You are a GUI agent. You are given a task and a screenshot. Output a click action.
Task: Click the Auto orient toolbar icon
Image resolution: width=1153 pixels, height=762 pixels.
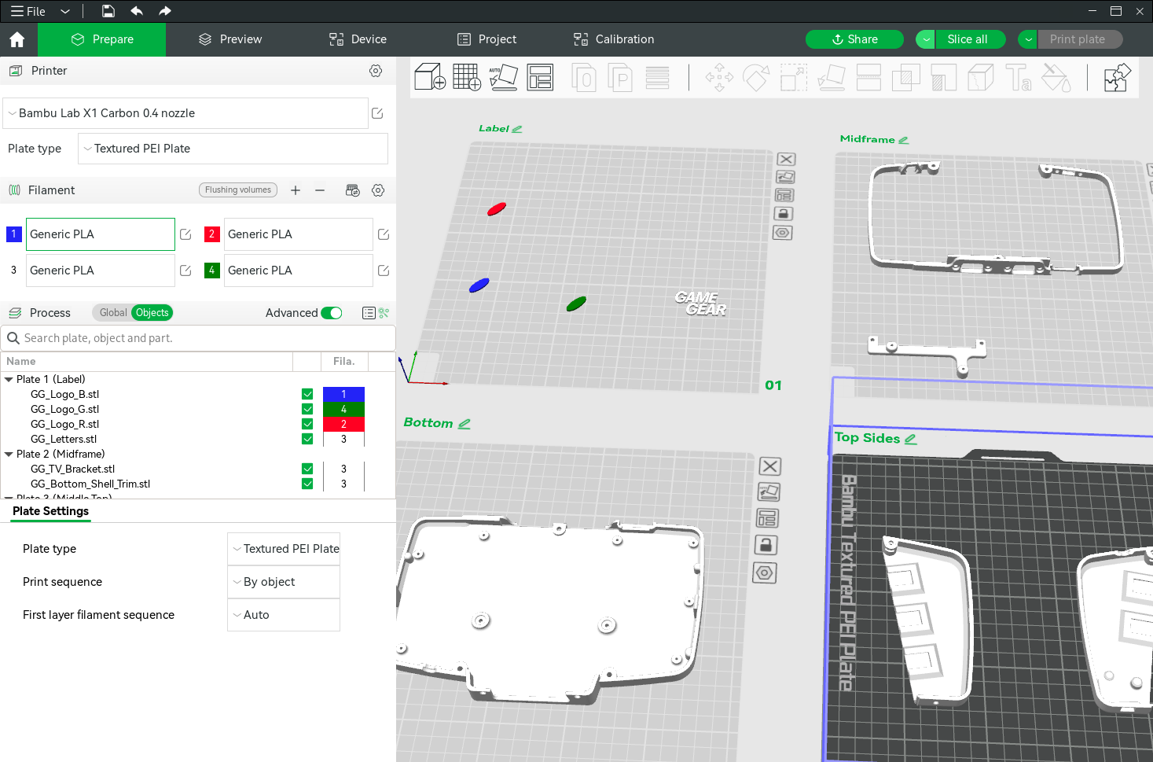coord(503,77)
